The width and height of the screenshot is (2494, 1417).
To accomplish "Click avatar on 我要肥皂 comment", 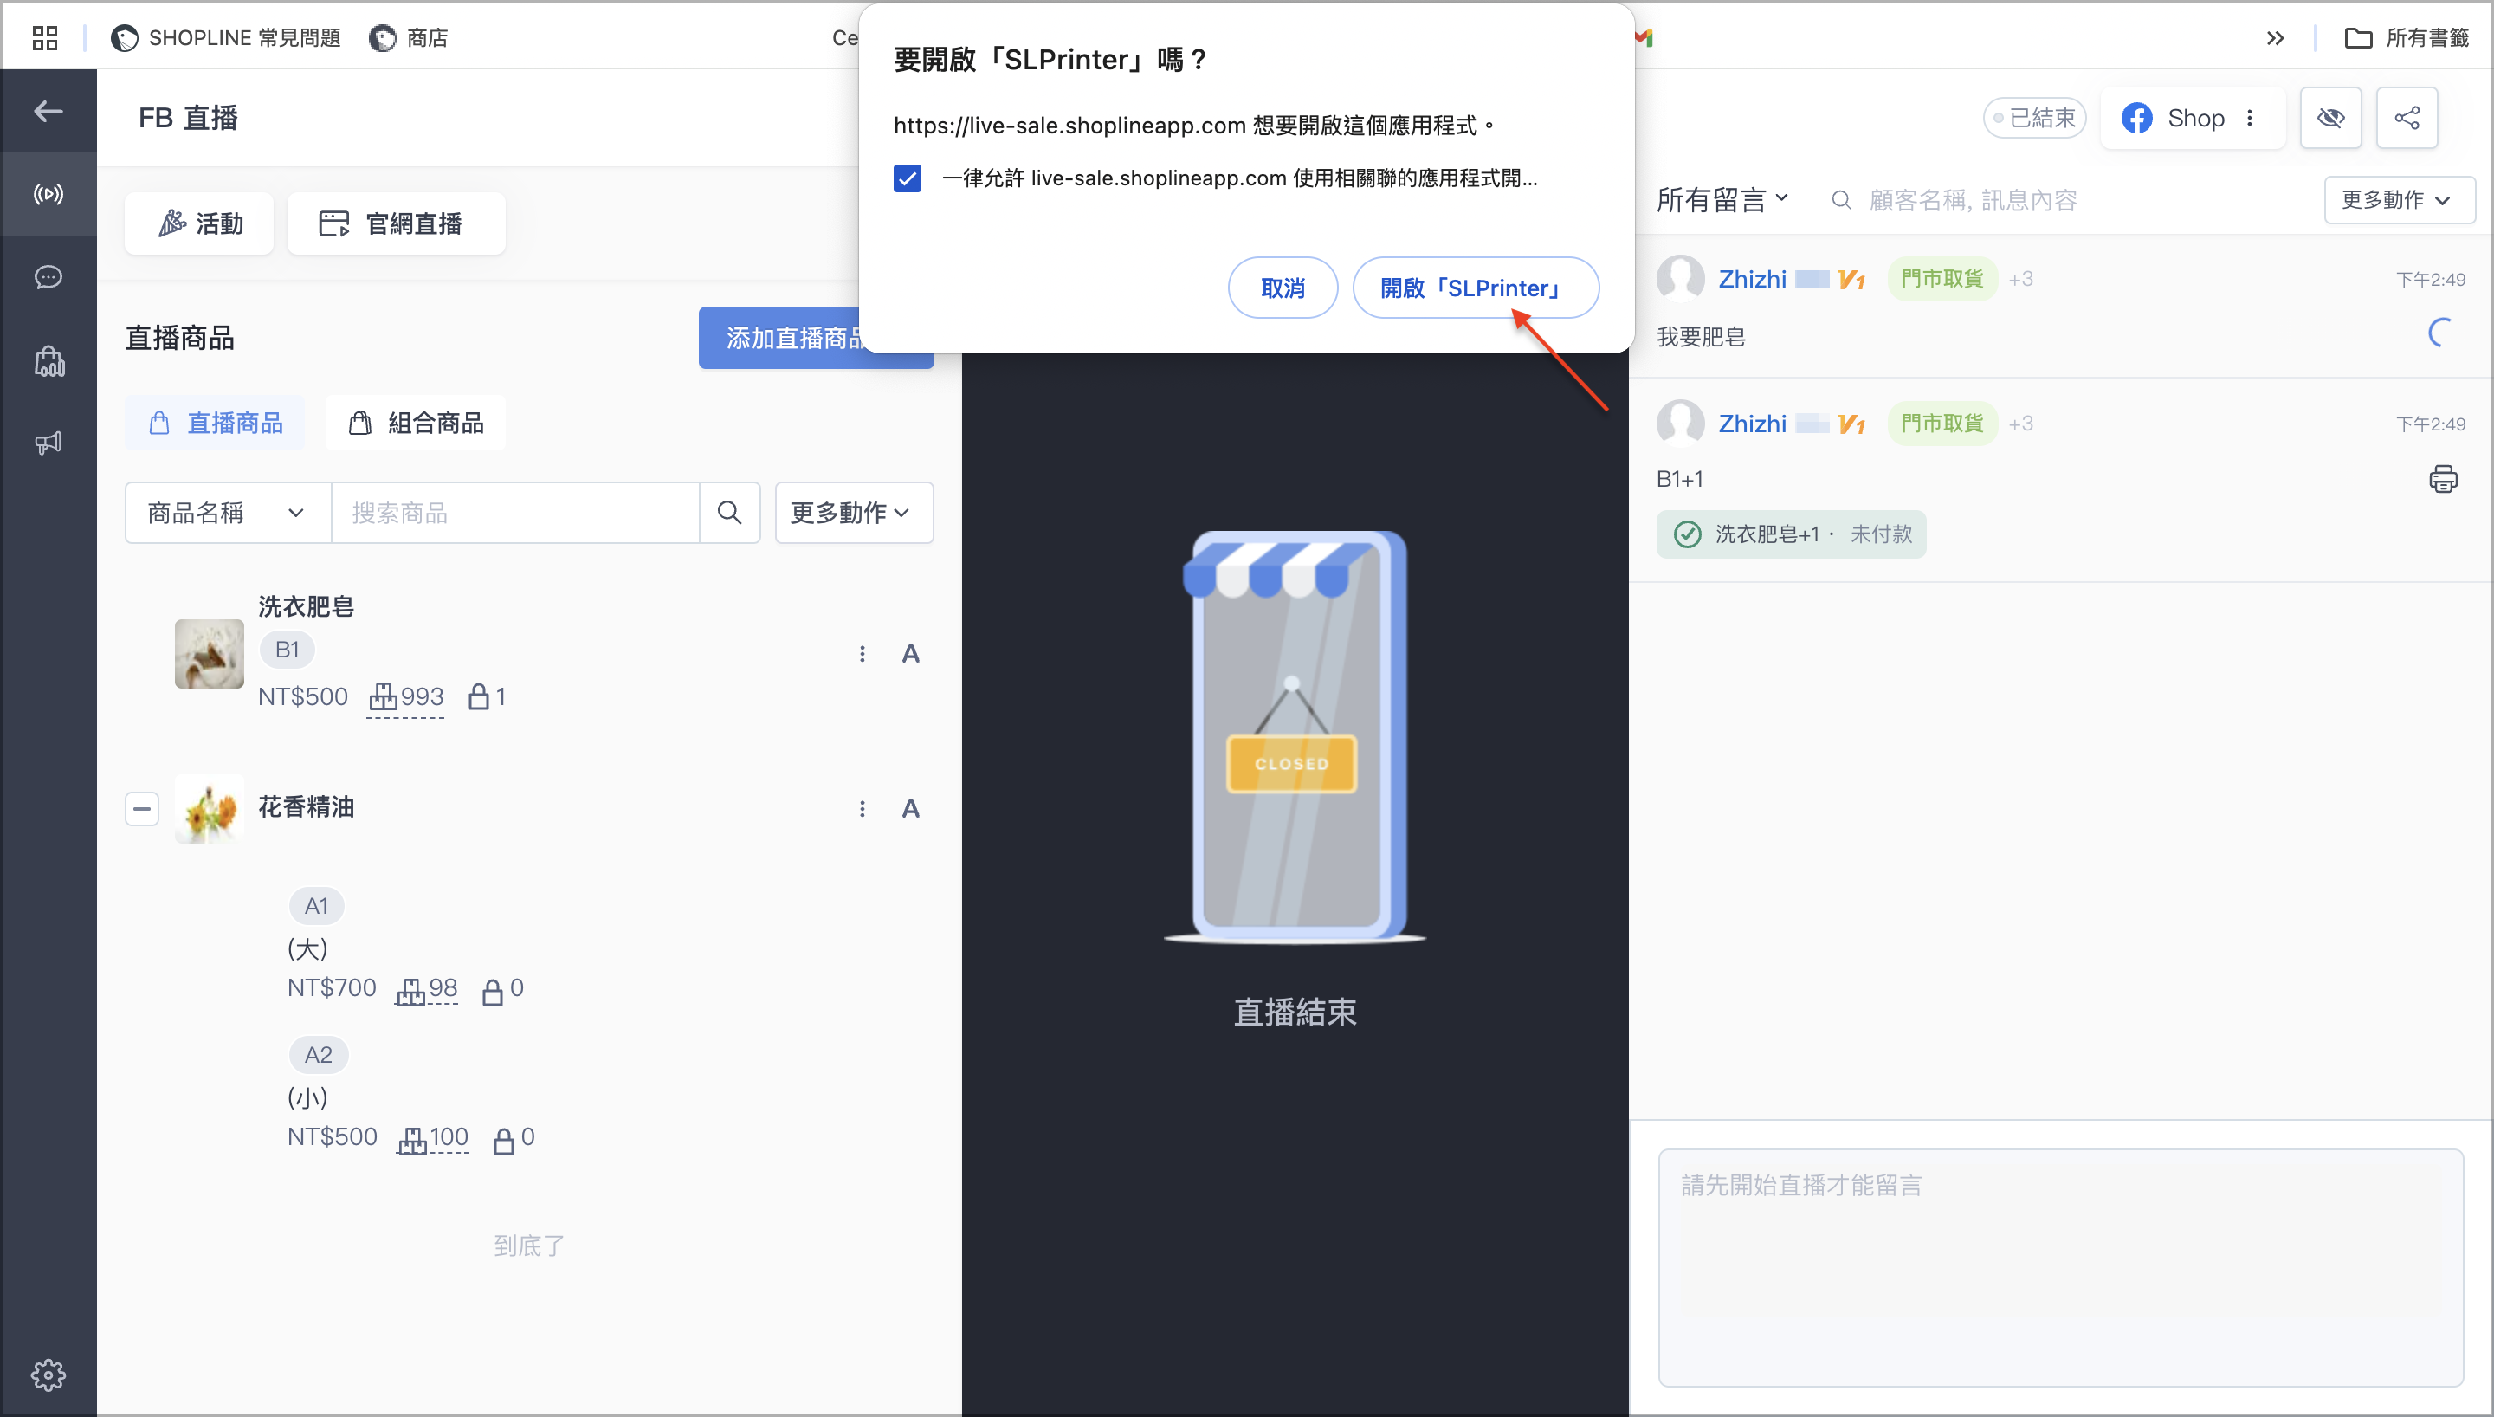I will click(1680, 279).
